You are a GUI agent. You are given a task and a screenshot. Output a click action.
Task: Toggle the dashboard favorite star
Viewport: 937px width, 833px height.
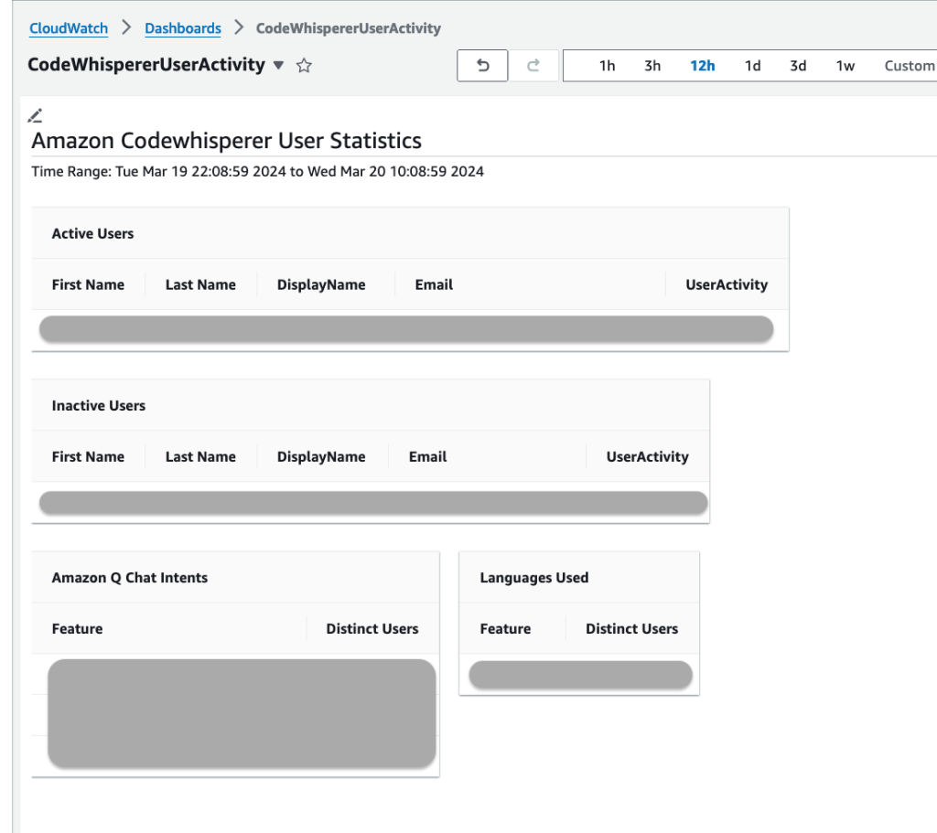(x=304, y=65)
